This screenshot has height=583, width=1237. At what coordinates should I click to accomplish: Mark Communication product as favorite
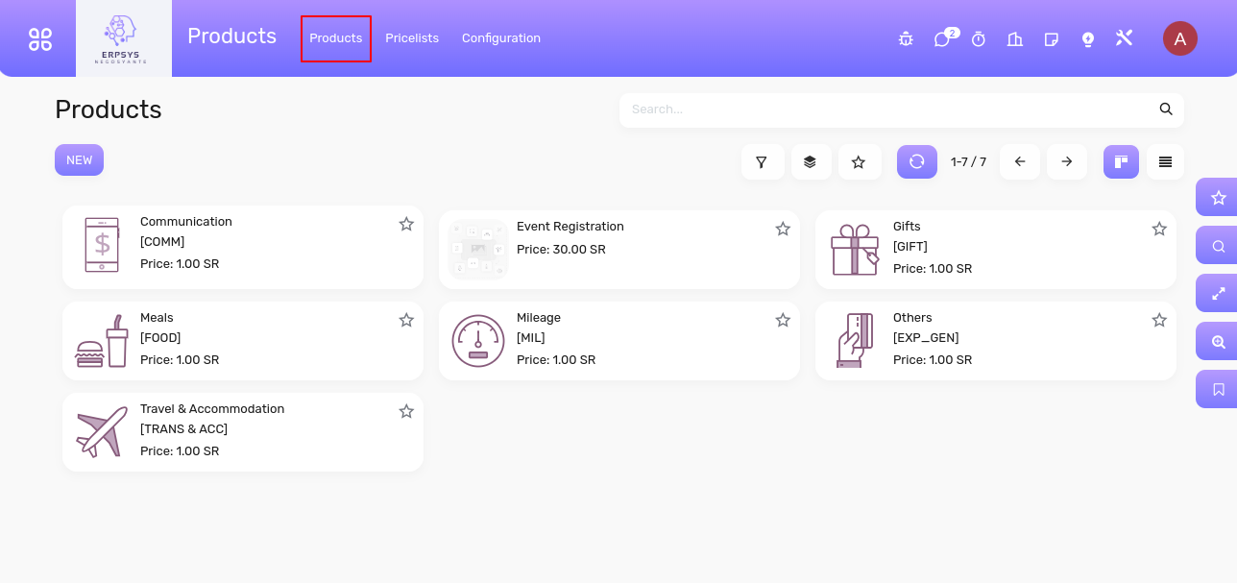tap(406, 224)
